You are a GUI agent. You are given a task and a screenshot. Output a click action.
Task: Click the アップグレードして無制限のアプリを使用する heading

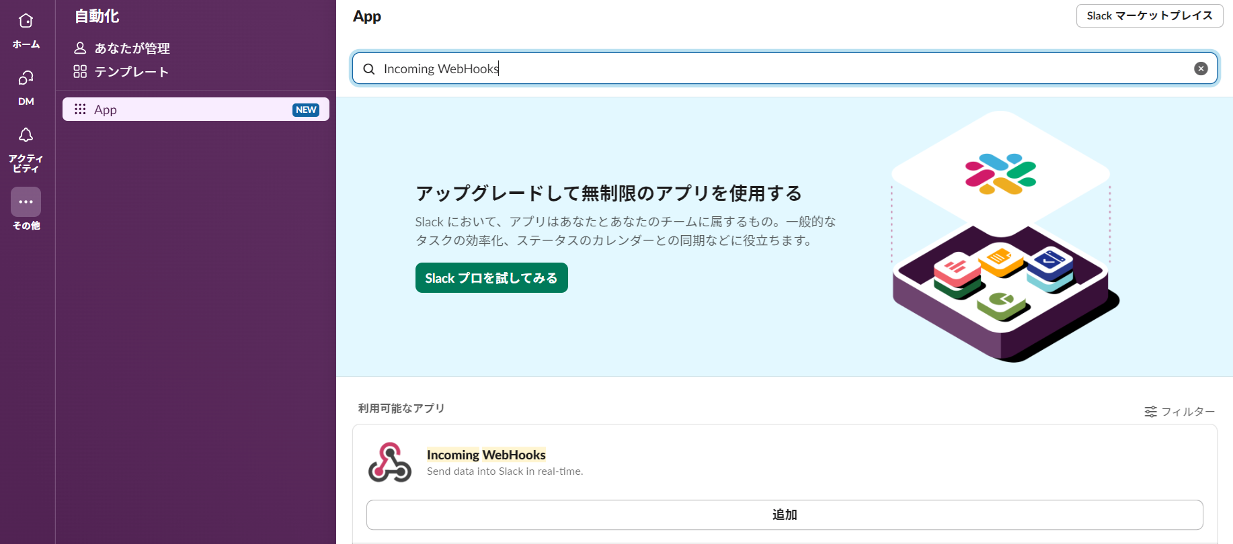(x=608, y=193)
